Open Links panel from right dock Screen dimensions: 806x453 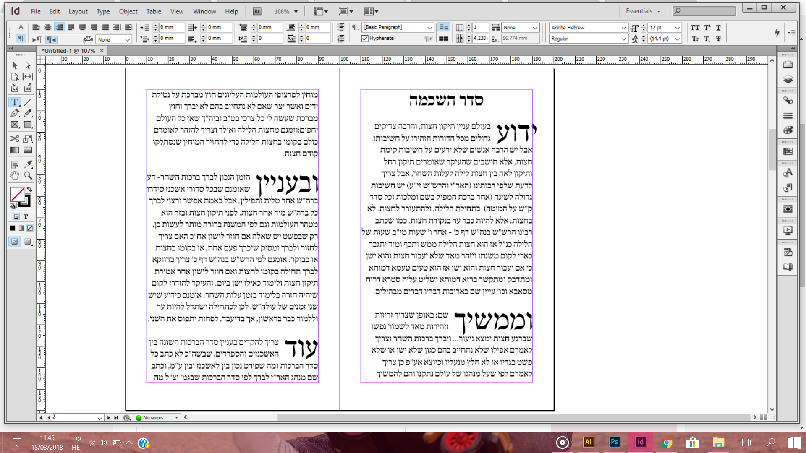(x=788, y=101)
